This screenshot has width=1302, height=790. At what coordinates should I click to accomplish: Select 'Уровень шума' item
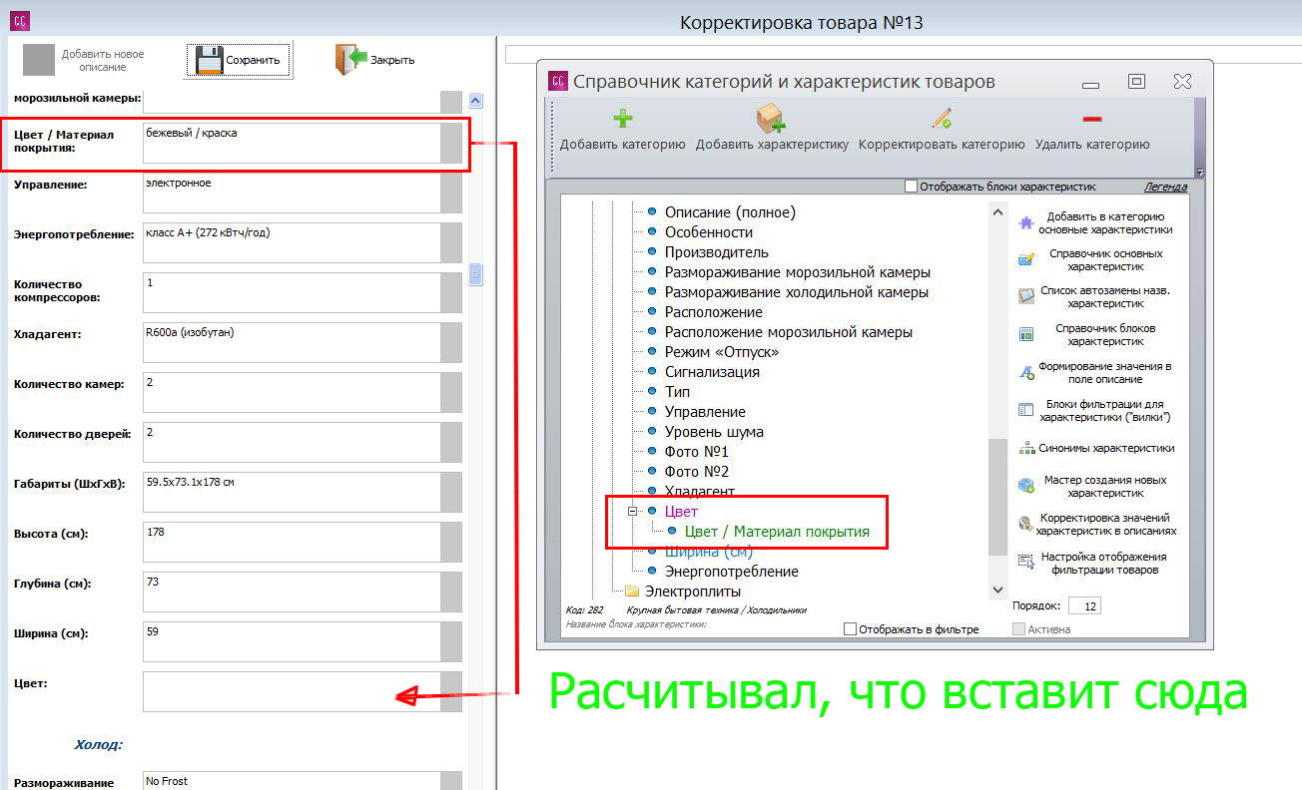(x=714, y=432)
